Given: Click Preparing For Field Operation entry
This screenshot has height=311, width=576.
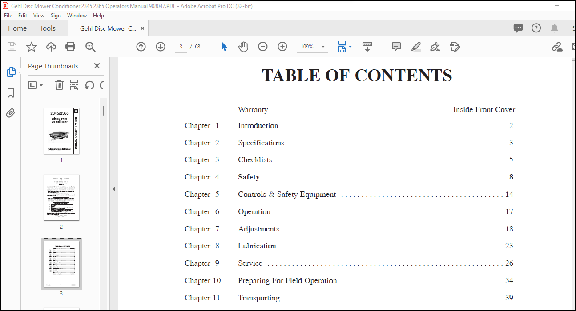Looking at the screenshot, I should point(287,281).
